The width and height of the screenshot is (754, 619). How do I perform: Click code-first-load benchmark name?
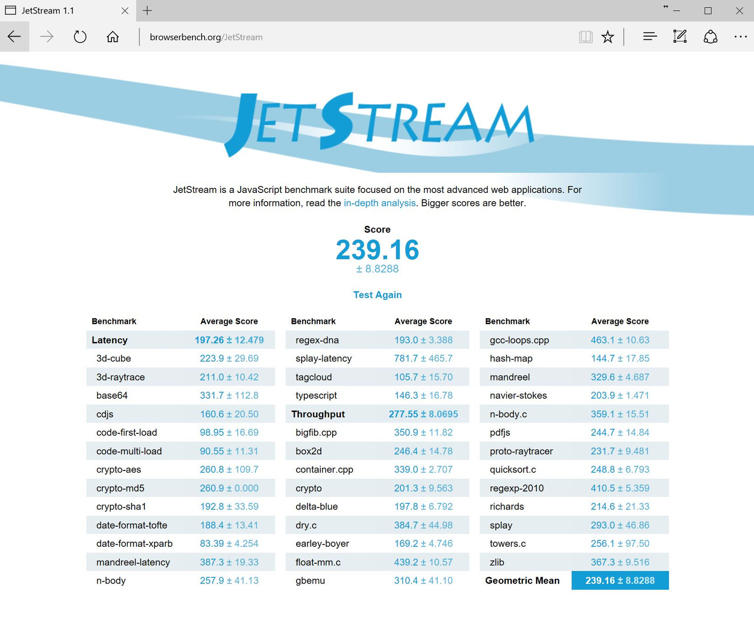coord(127,433)
